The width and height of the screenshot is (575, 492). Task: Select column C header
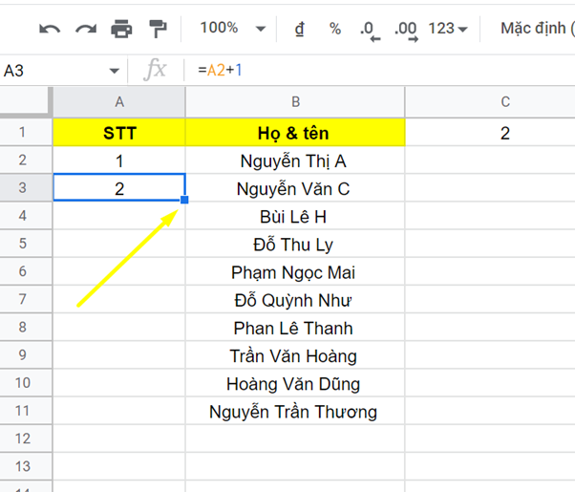(490, 102)
